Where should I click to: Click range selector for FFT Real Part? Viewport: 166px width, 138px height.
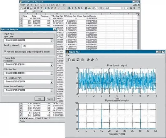tap(52, 73)
